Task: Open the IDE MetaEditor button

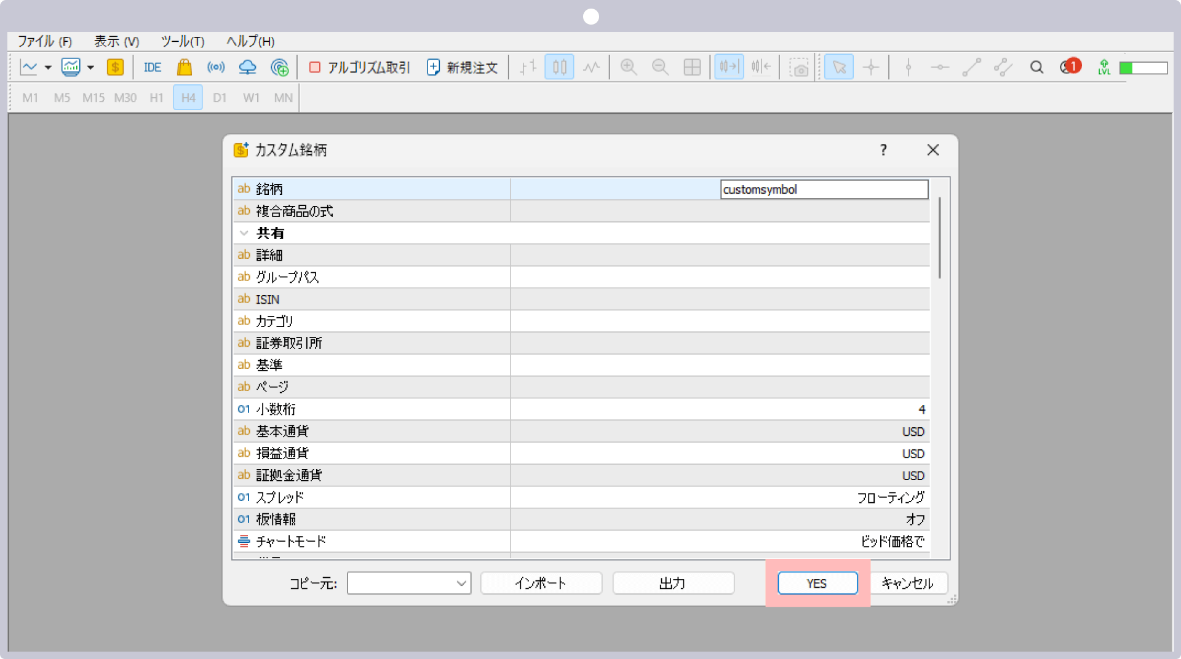Action: (153, 67)
